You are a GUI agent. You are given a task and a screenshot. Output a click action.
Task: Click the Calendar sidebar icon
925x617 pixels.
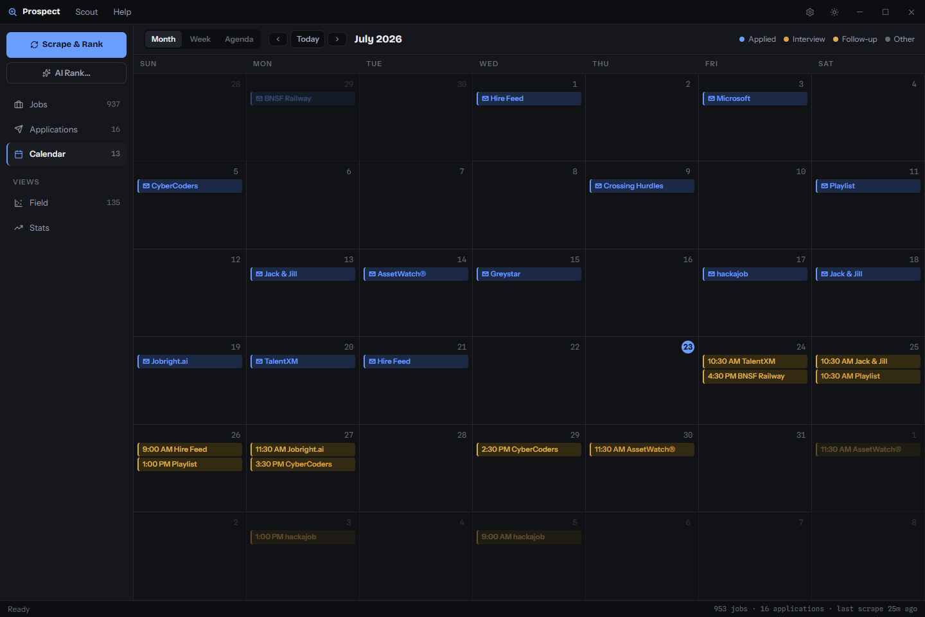click(x=19, y=154)
